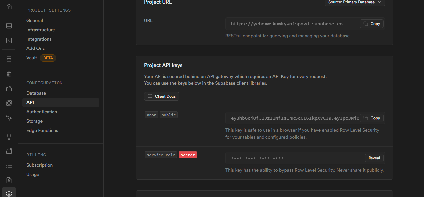Select Edge Functions under Configuration
The width and height of the screenshot is (424, 197).
click(42, 130)
